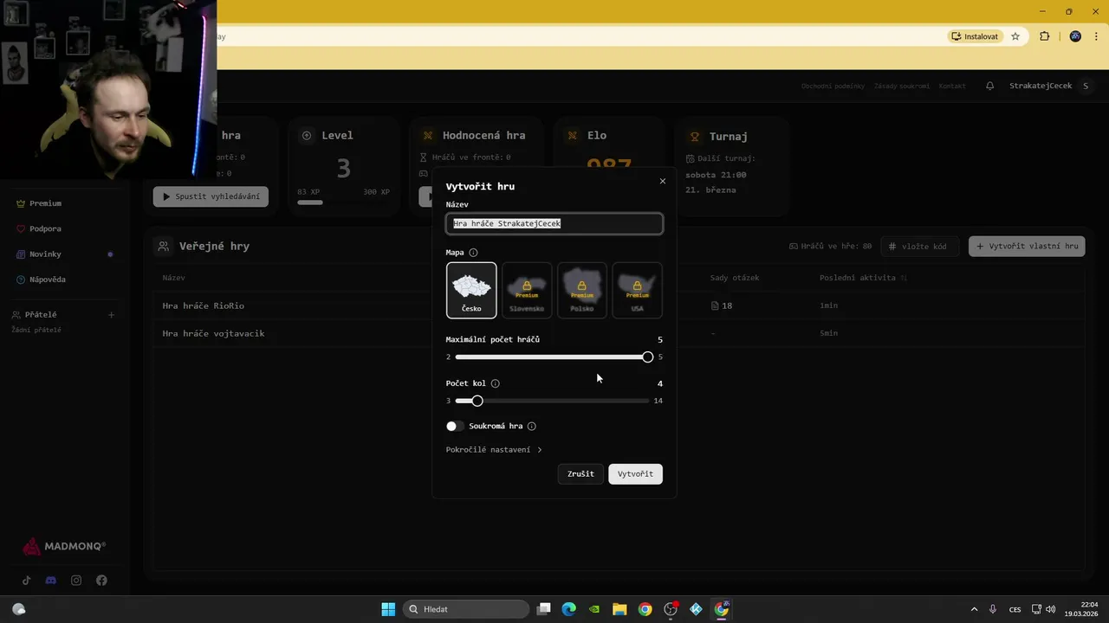This screenshot has width=1109, height=623.
Task: Expand Pokročilé nastavení
Action: click(494, 450)
